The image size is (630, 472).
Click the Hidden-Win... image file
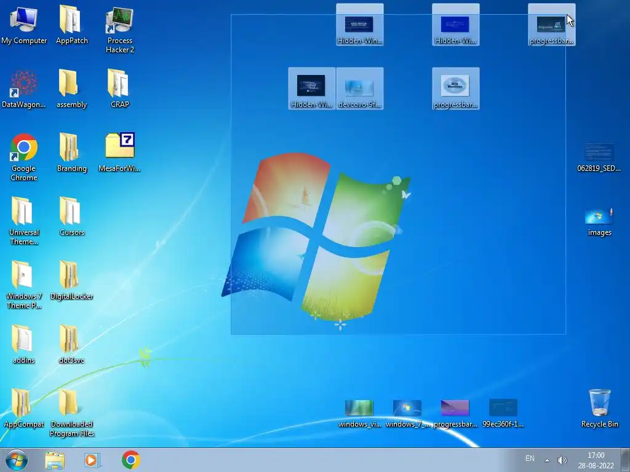(x=359, y=25)
